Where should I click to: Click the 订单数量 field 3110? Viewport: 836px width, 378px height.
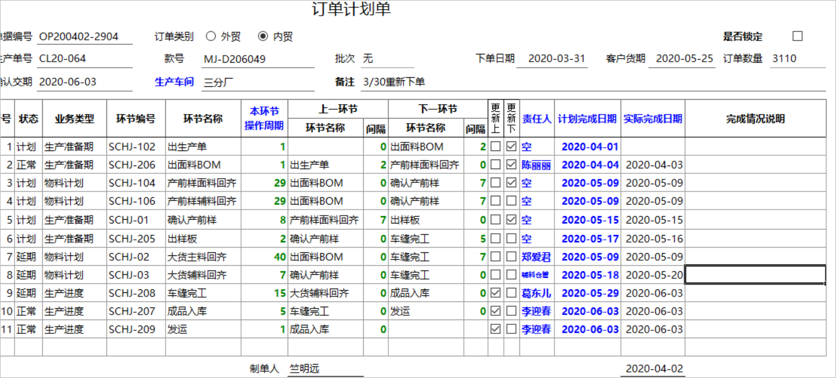(x=798, y=59)
